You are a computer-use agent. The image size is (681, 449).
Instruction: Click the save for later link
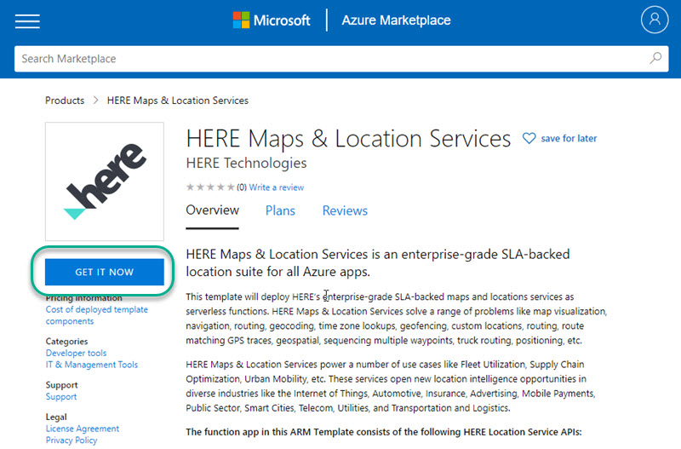click(569, 138)
